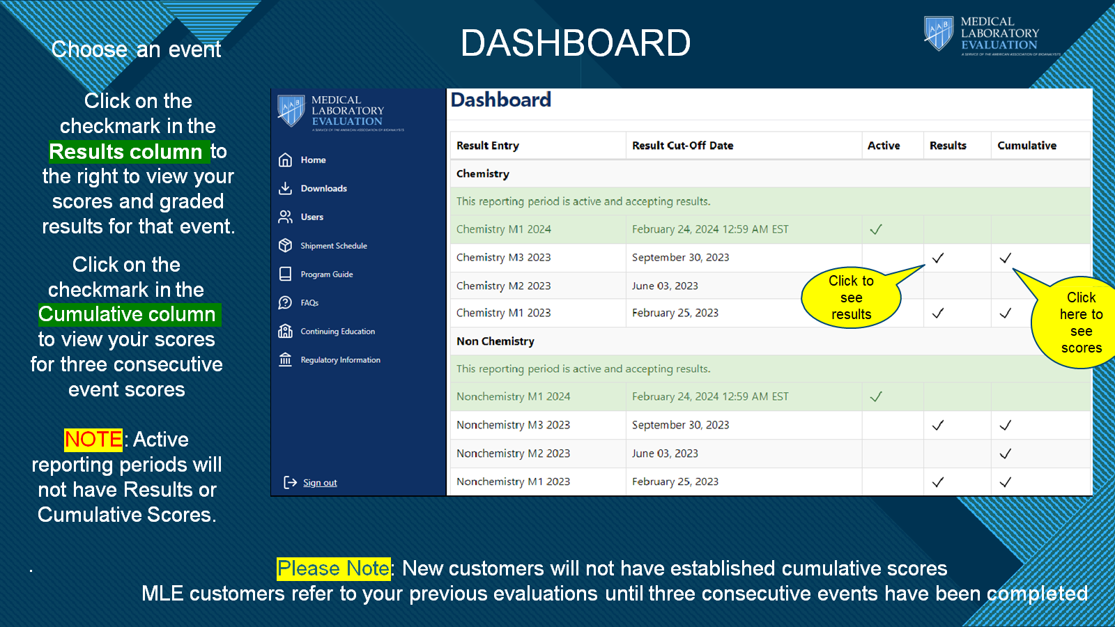The height and width of the screenshot is (627, 1115).
Task: Click the Medical Laboratory Evaluation sidebar logo
Action: click(x=341, y=112)
